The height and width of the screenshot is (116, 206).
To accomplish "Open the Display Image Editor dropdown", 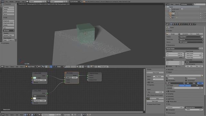I will [x=190, y=37].
